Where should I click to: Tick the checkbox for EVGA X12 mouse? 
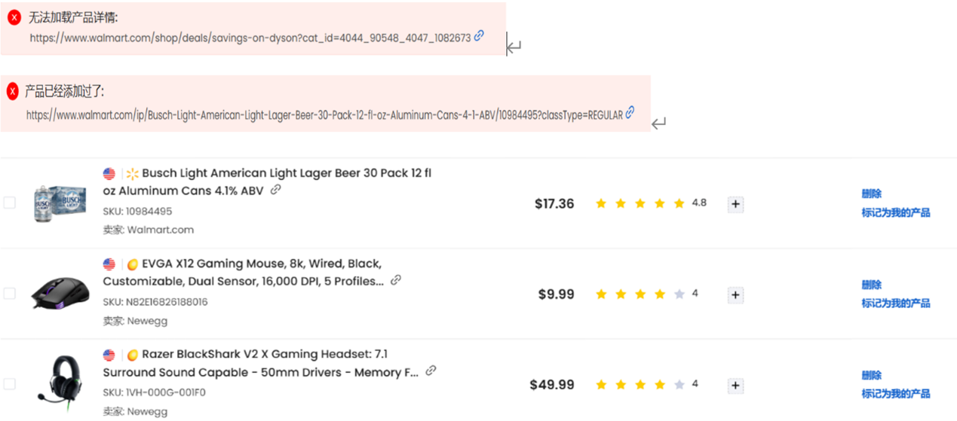tap(9, 293)
